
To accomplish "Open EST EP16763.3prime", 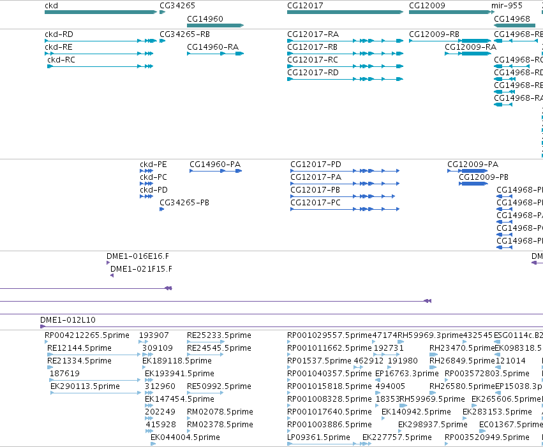I will (407, 374).
